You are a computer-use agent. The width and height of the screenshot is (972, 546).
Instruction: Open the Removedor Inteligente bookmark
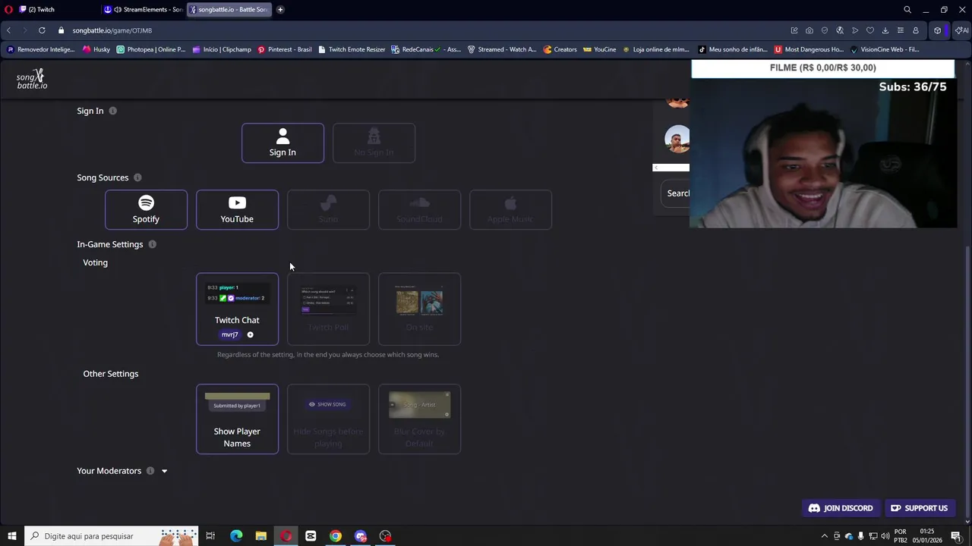(40, 49)
